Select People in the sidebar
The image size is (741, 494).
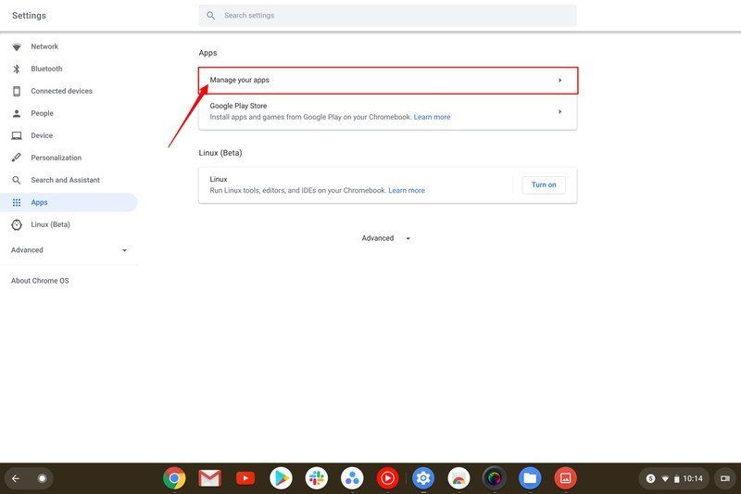pos(42,113)
